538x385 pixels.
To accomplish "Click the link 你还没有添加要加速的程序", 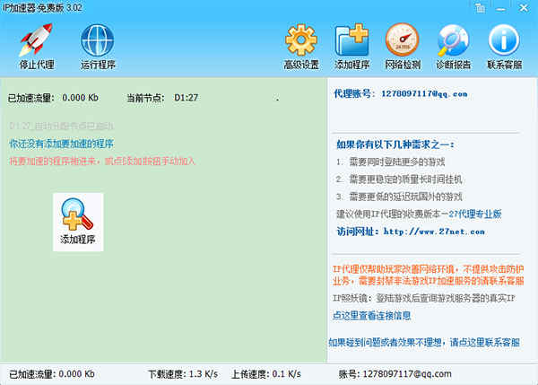I will click(x=61, y=144).
